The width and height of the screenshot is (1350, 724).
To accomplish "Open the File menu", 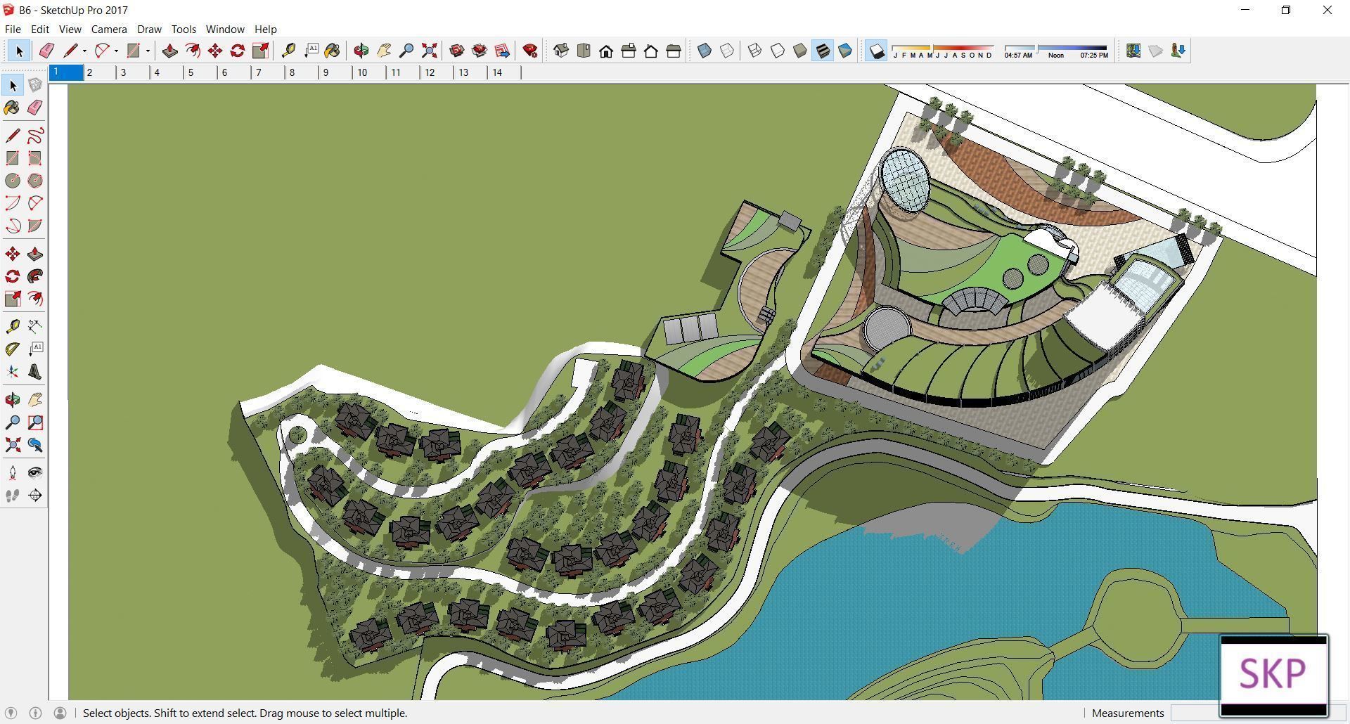I will pos(13,30).
